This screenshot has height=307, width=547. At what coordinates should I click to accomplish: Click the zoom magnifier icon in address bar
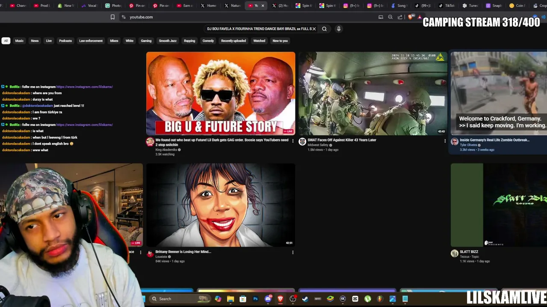coord(390,17)
